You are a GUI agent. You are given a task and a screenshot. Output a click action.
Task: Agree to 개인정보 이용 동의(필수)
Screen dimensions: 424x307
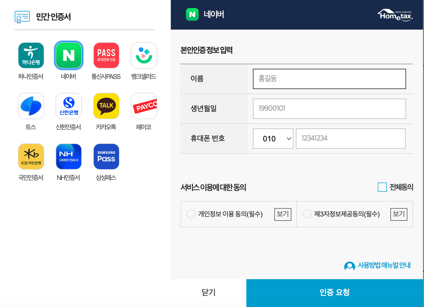pyautogui.click(x=191, y=214)
